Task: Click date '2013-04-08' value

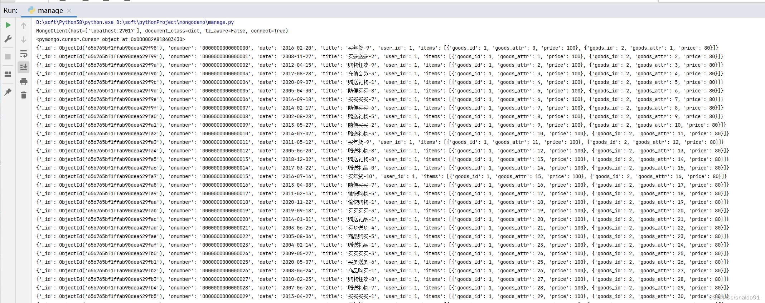Action: point(296,185)
